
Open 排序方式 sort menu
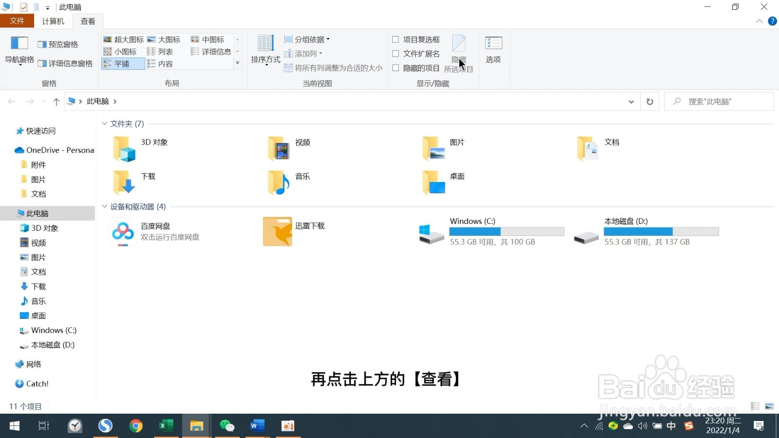[265, 50]
